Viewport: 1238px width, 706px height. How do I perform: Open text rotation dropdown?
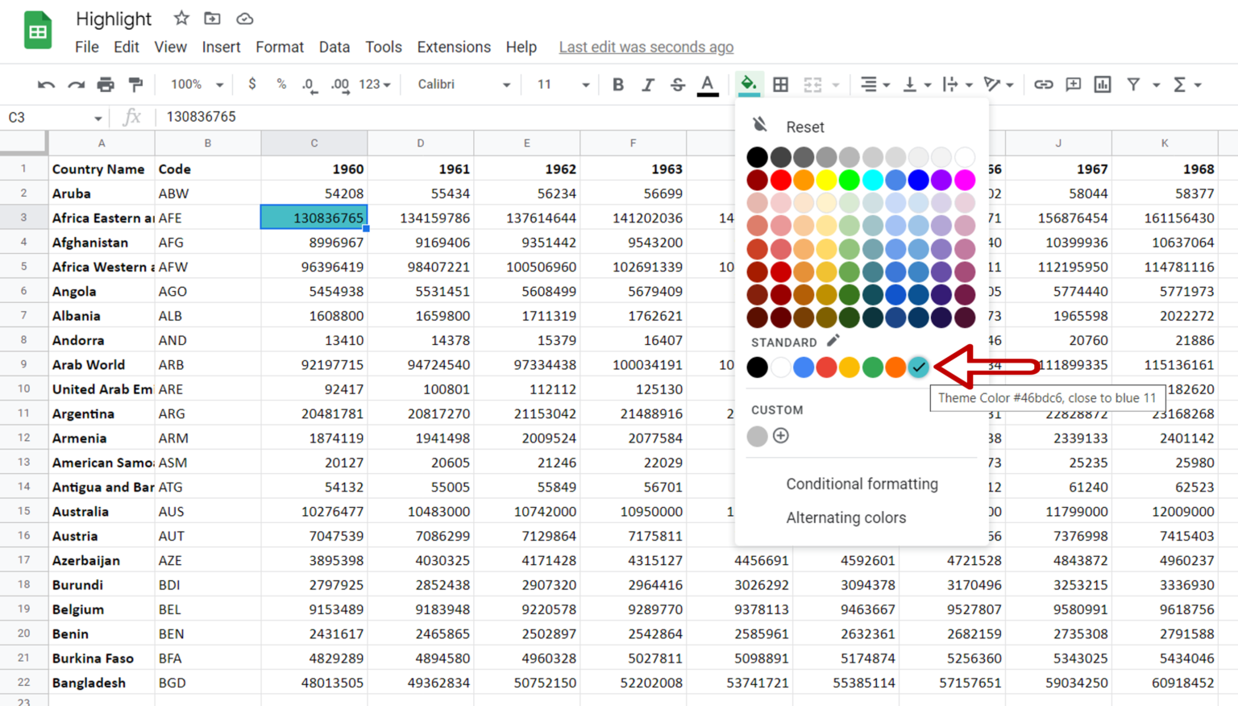[998, 85]
